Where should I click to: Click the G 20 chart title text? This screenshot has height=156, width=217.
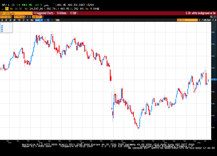[200, 13]
